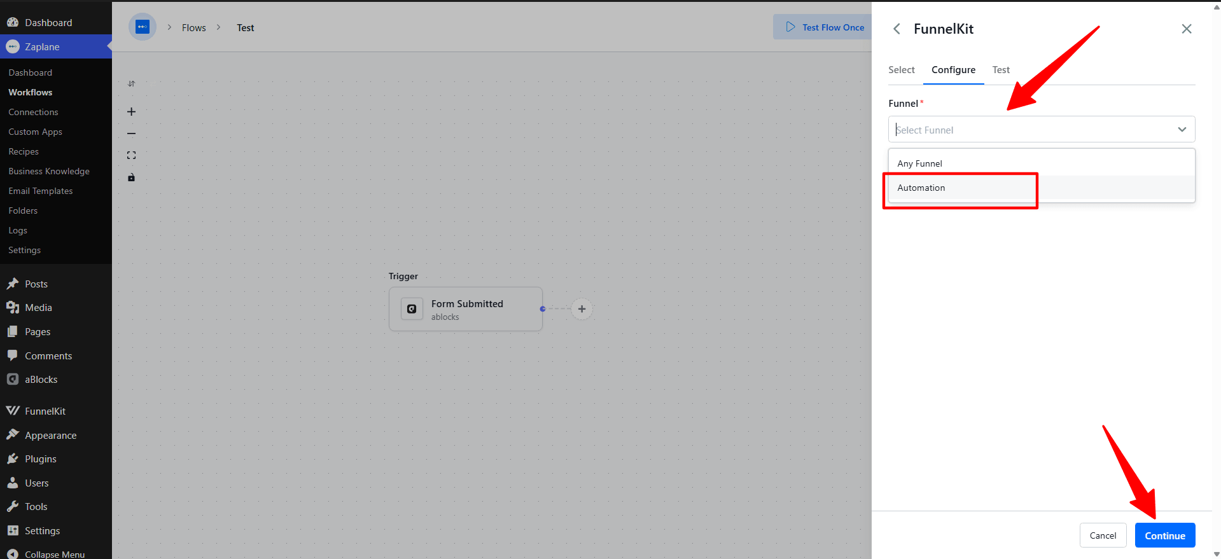Viewport: 1221px width, 559px height.
Task: Go back using the FunnelKit panel arrow
Action: click(x=897, y=29)
